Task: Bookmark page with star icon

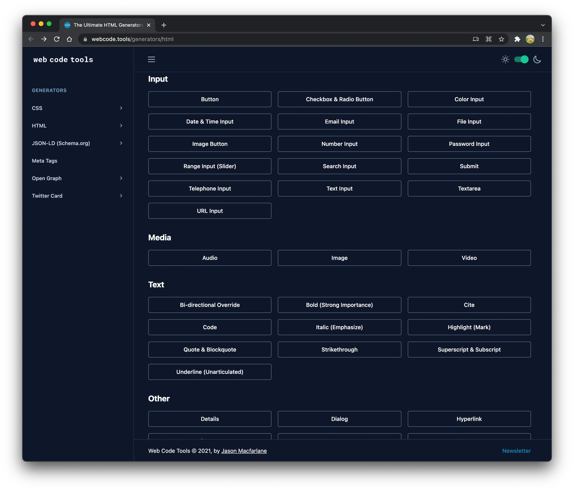Action: coord(501,39)
